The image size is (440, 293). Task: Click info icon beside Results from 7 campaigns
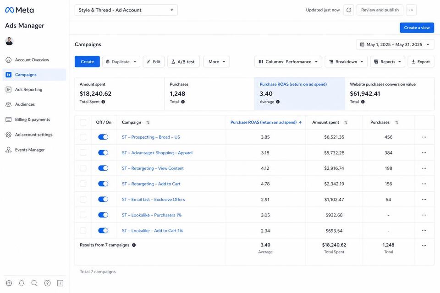134,245
